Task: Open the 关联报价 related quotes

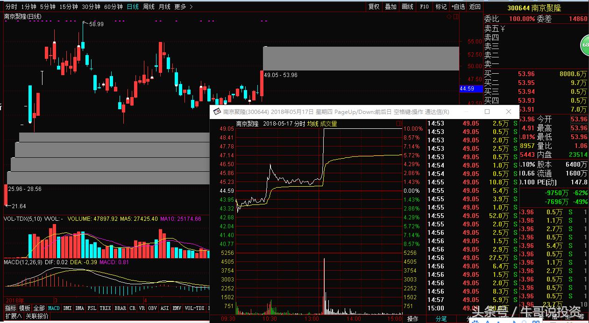Action: (x=37, y=316)
